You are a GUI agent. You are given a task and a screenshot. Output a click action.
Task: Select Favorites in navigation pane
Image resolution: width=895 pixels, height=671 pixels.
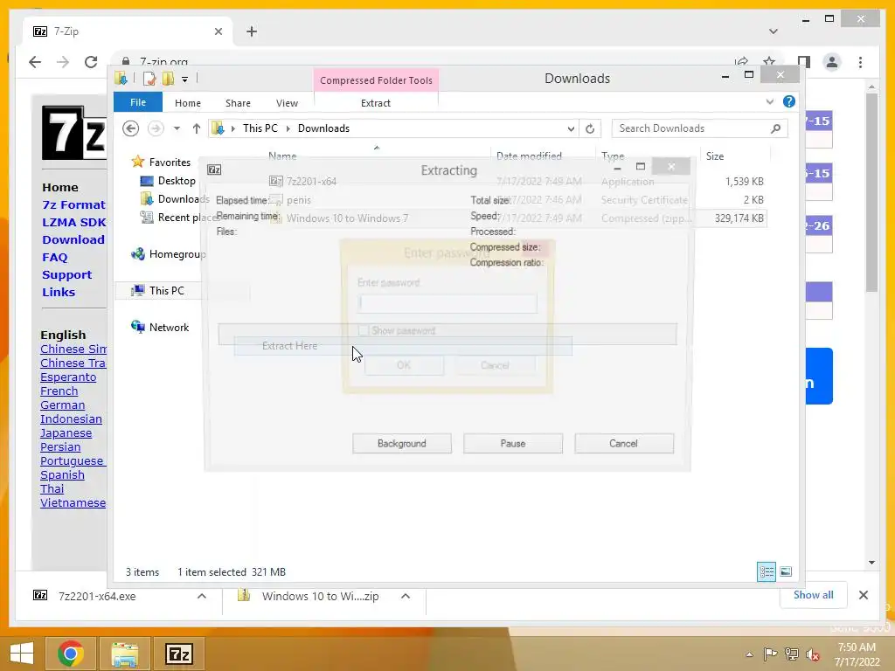coord(170,162)
